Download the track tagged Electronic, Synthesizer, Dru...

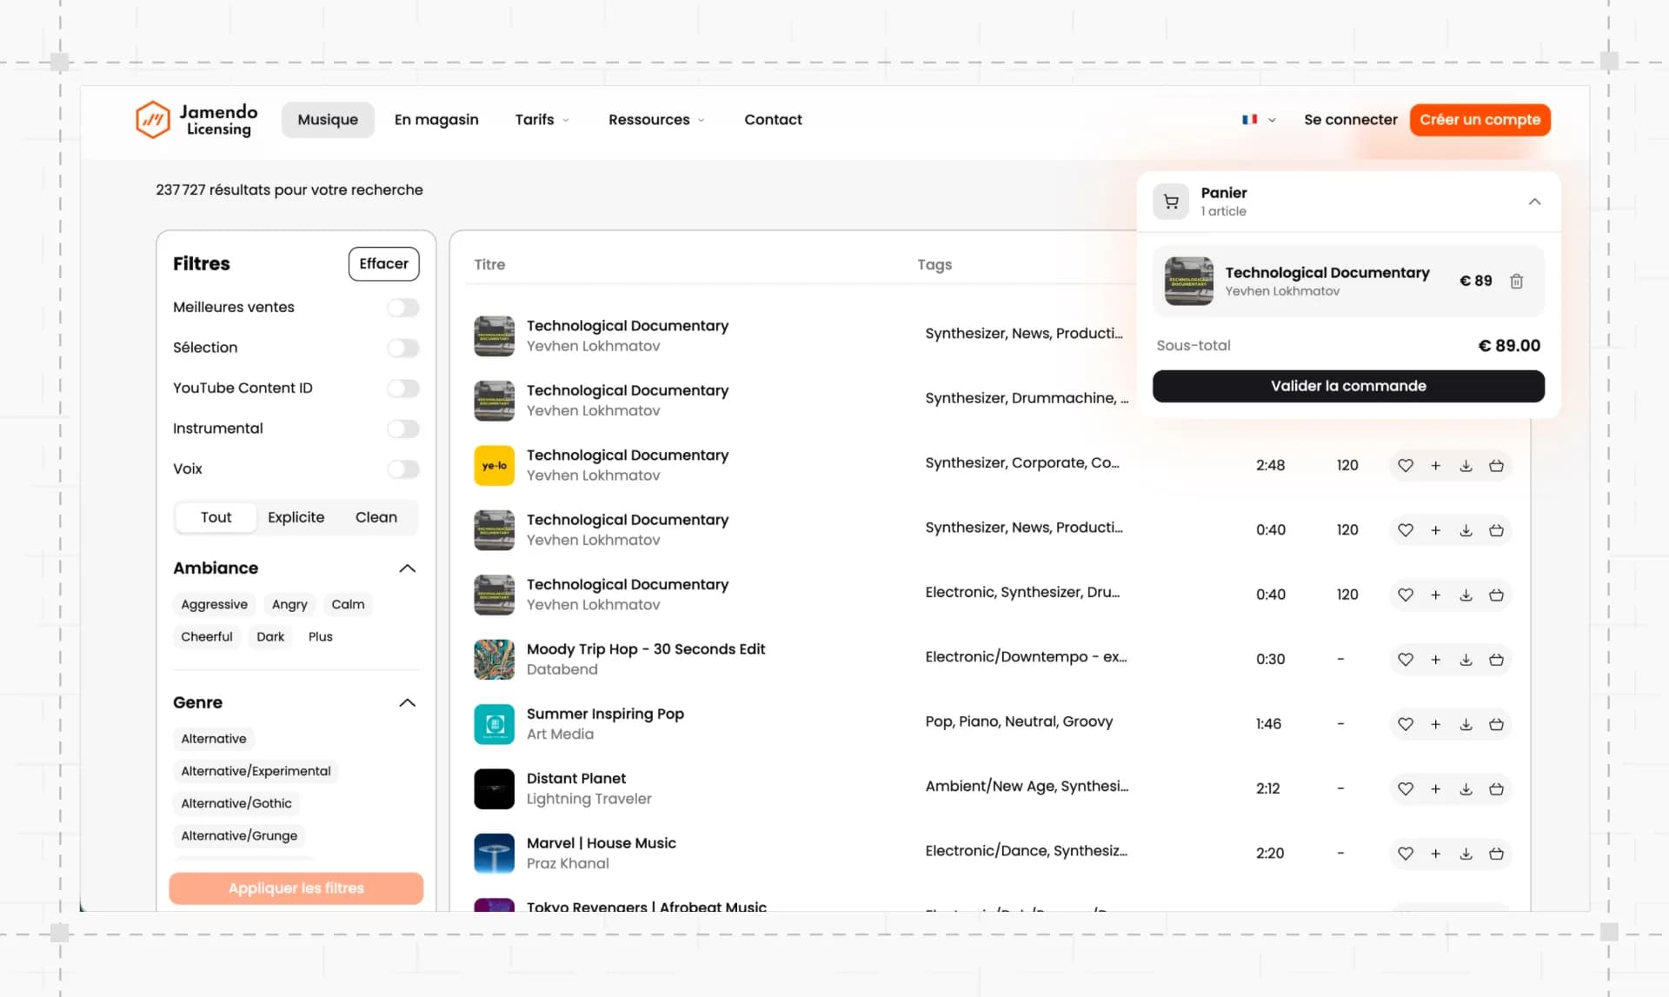[x=1466, y=595]
